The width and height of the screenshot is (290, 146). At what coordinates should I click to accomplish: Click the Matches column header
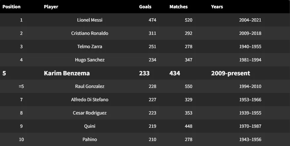click(179, 7)
